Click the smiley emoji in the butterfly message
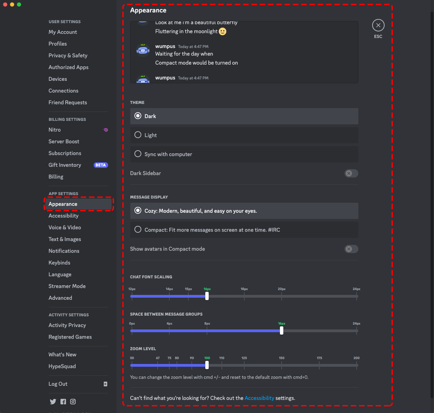Image resolution: width=434 pixels, height=413 pixels. [222, 31]
